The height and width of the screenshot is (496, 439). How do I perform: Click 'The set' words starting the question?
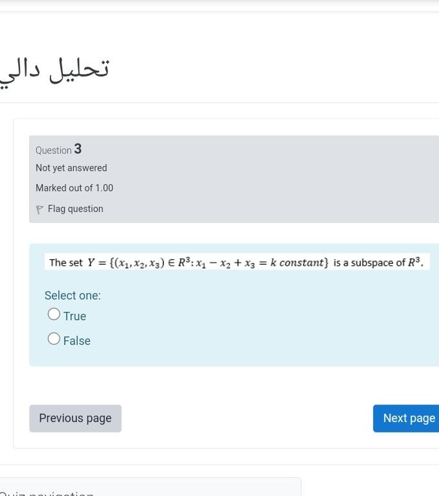65,263
